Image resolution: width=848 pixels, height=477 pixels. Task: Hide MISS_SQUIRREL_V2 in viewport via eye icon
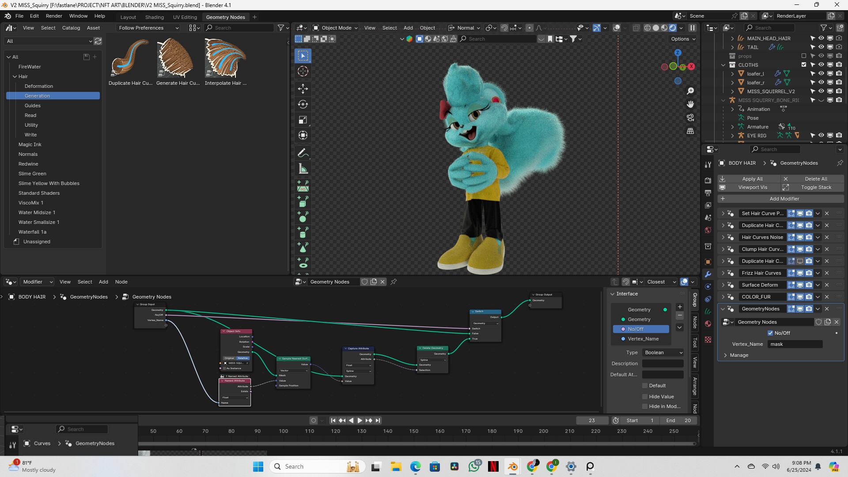pyautogui.click(x=821, y=91)
